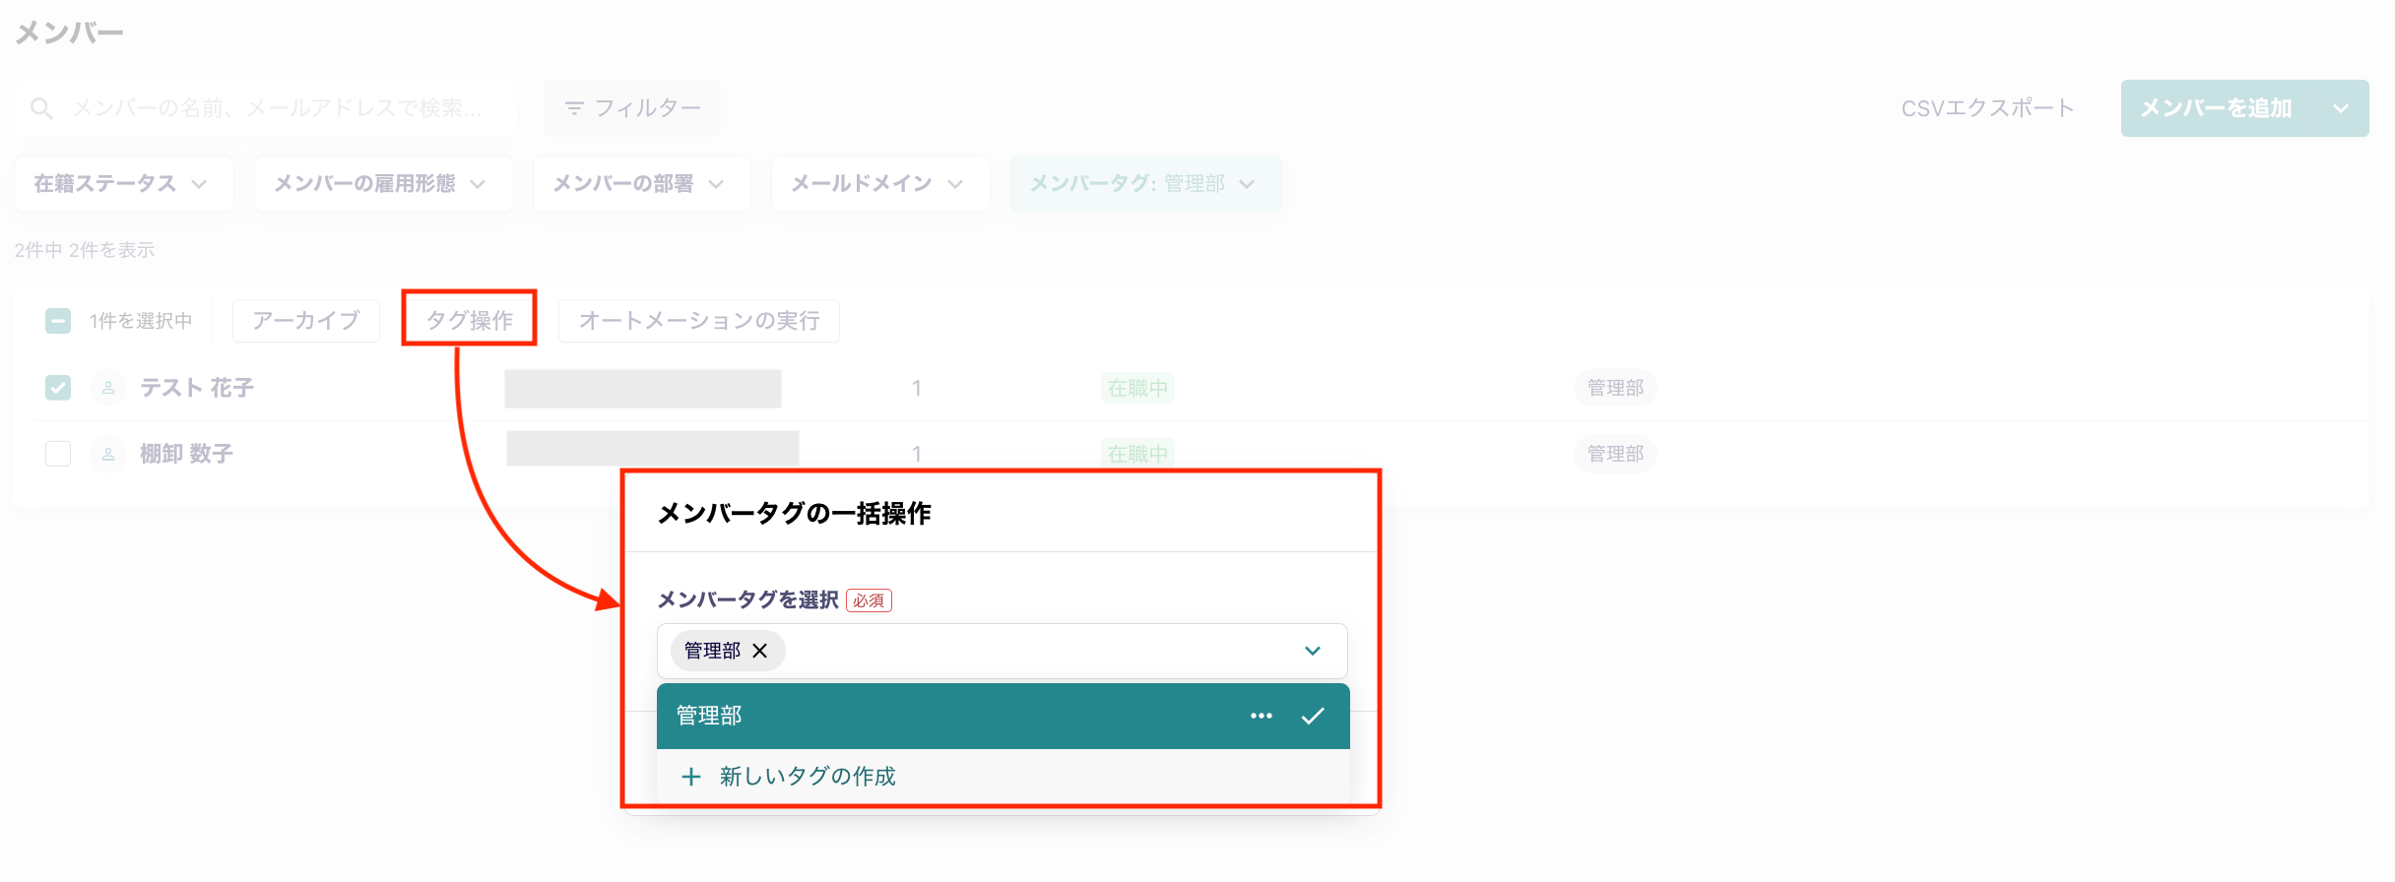Click avatar icon of 棚卸 数子

(108, 454)
